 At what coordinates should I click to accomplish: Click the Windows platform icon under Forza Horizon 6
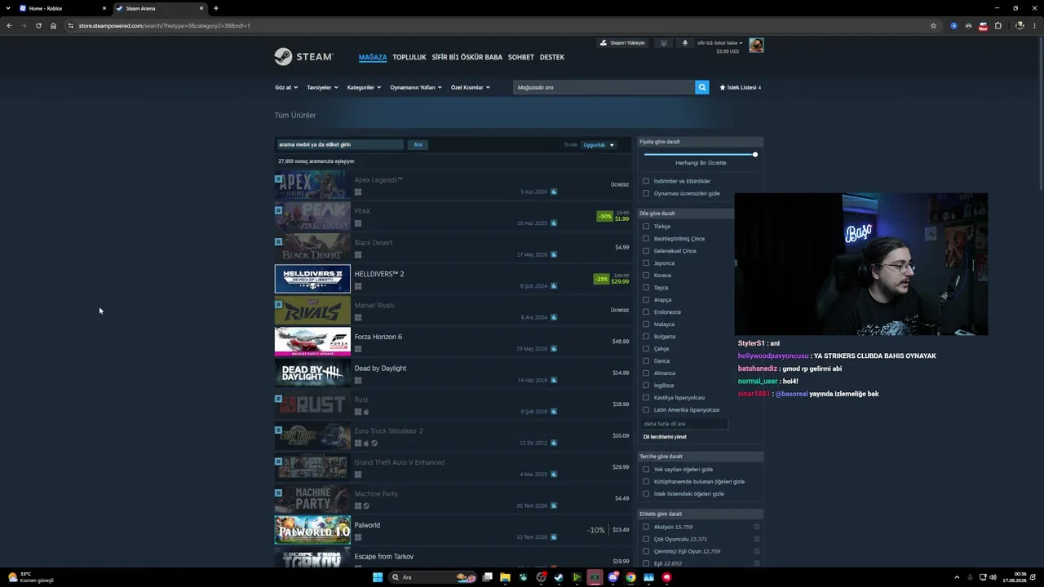[x=358, y=349]
